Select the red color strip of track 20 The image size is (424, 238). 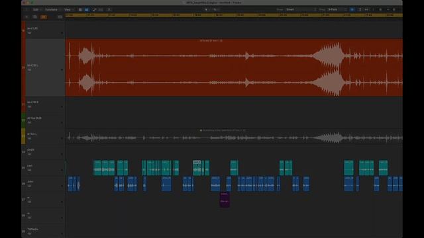(24, 67)
